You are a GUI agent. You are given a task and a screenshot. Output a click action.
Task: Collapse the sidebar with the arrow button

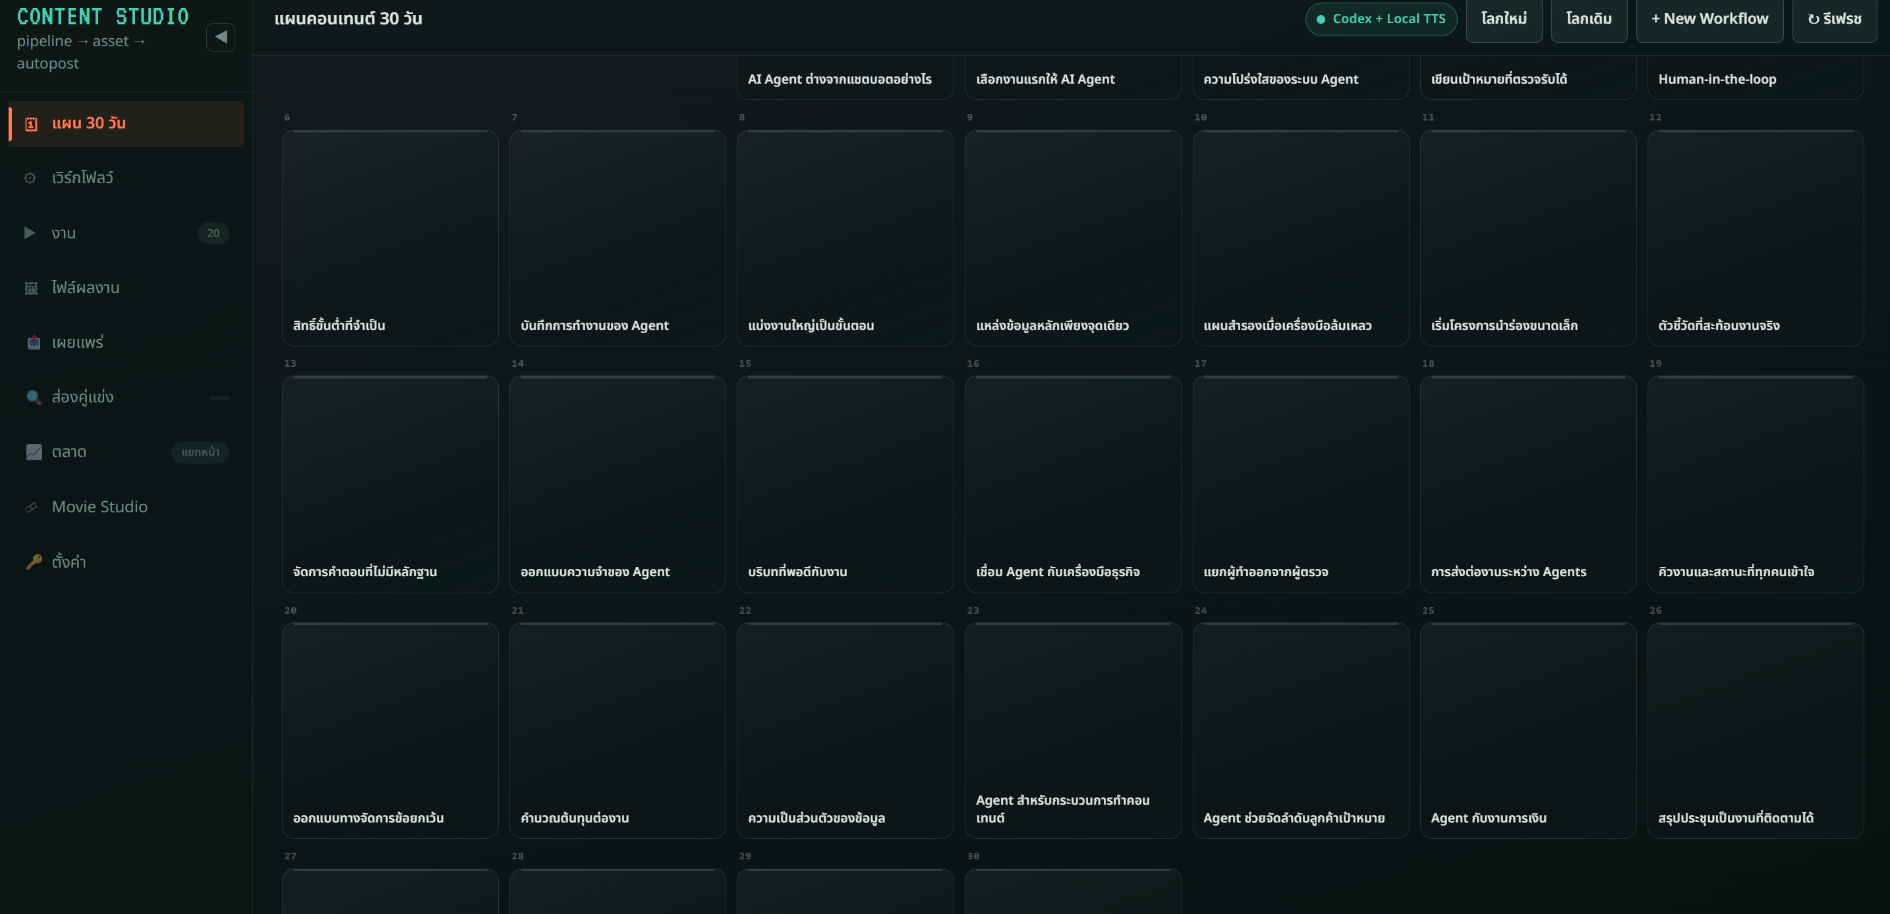220,37
